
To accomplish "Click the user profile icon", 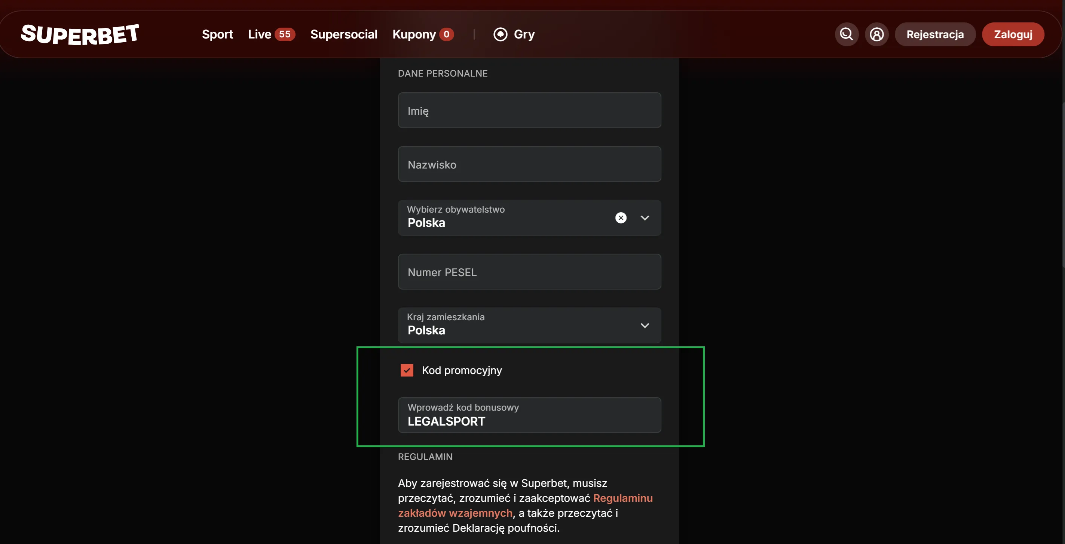I will point(876,34).
